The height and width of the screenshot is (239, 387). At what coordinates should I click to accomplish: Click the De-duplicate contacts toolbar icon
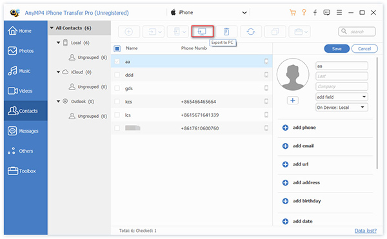coord(275,32)
